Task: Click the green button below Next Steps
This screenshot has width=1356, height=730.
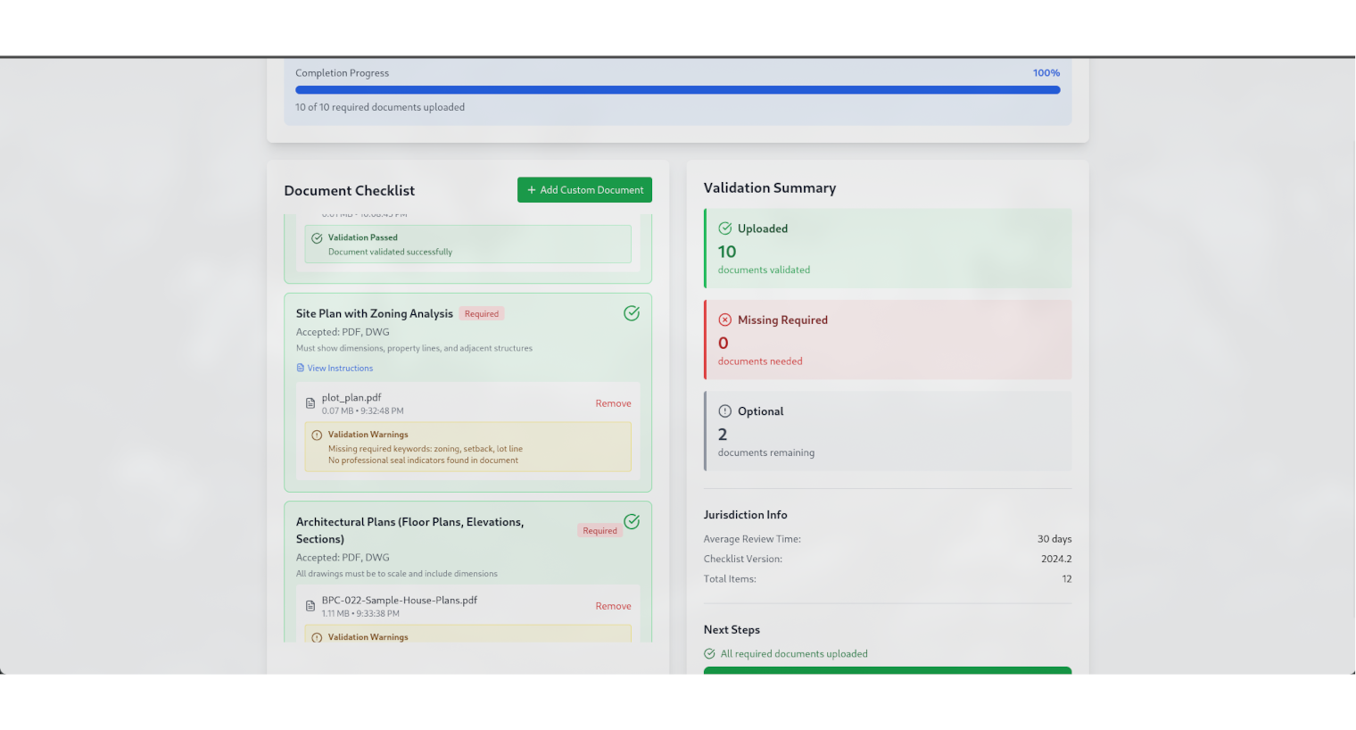Action: pos(887,670)
